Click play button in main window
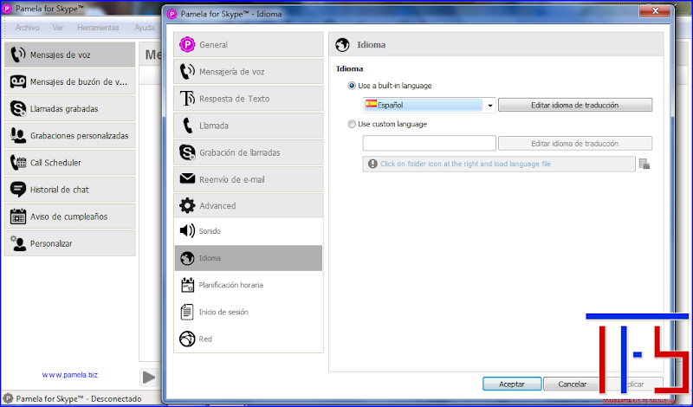 (x=149, y=378)
